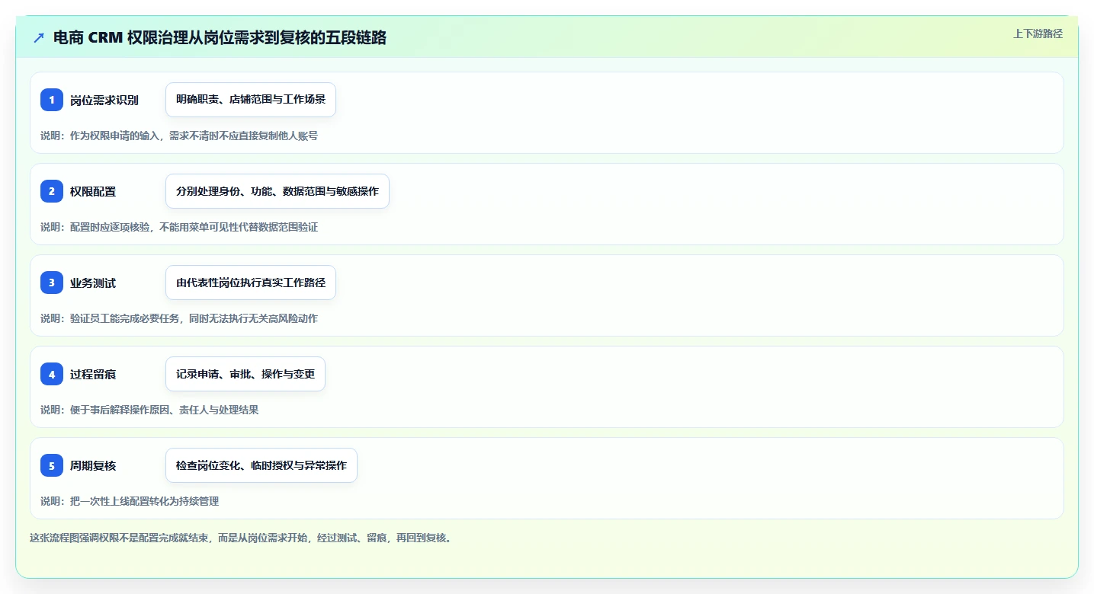Image resolution: width=1094 pixels, height=594 pixels.
Task: Click the 记录申请、审批、操作与变更 chip
Action: tap(245, 374)
